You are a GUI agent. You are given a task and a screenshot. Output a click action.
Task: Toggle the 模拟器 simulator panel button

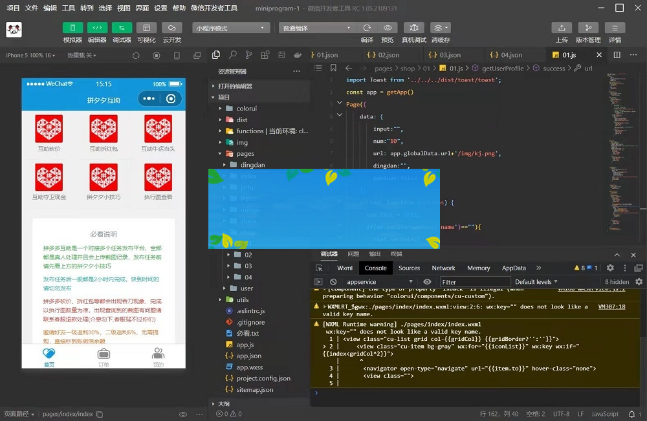[x=72, y=28]
